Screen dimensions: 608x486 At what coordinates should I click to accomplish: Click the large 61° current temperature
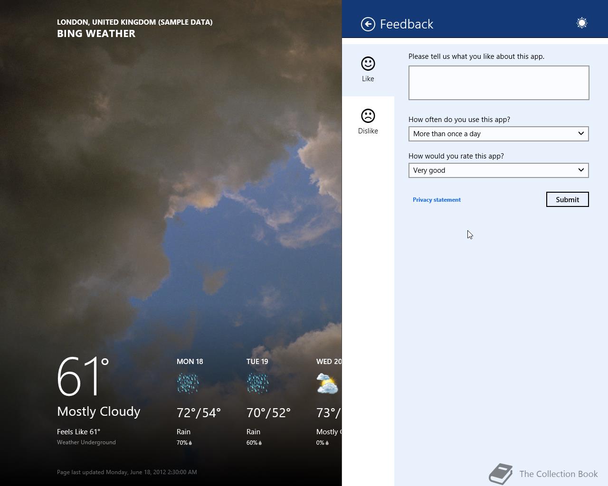pos(83,377)
